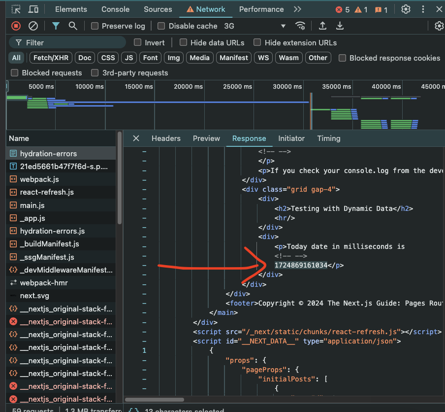Click the export HAR download icon
Screen dimensions: 445x412
(340, 26)
